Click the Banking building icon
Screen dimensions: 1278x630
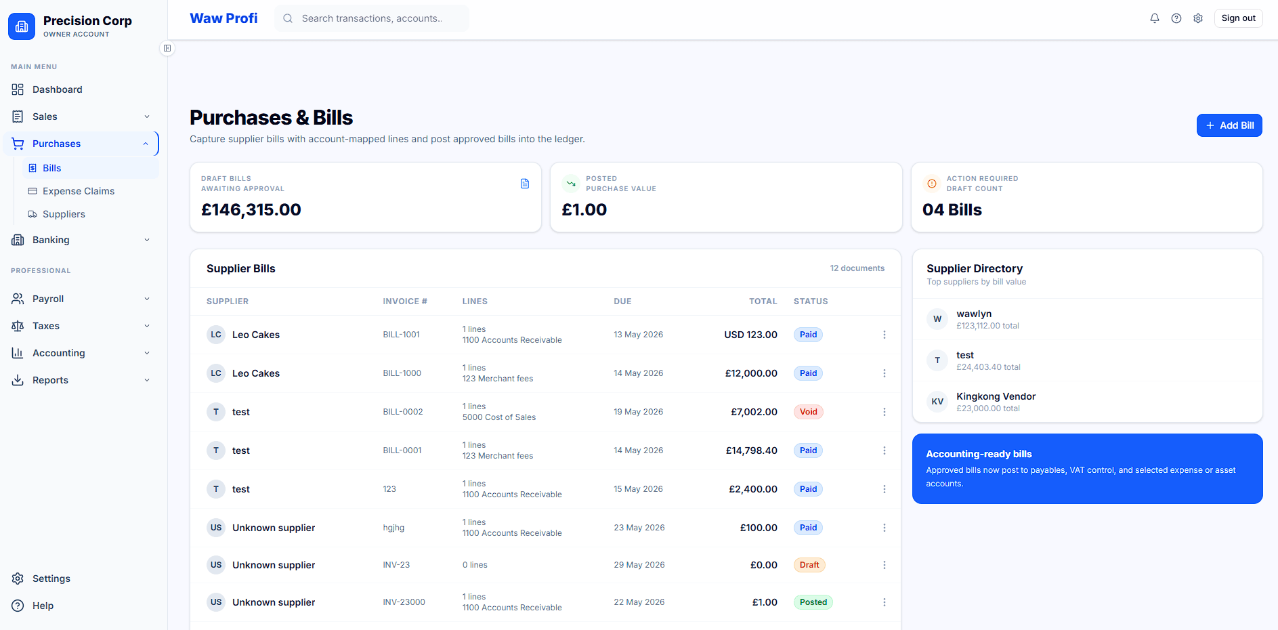(x=18, y=240)
